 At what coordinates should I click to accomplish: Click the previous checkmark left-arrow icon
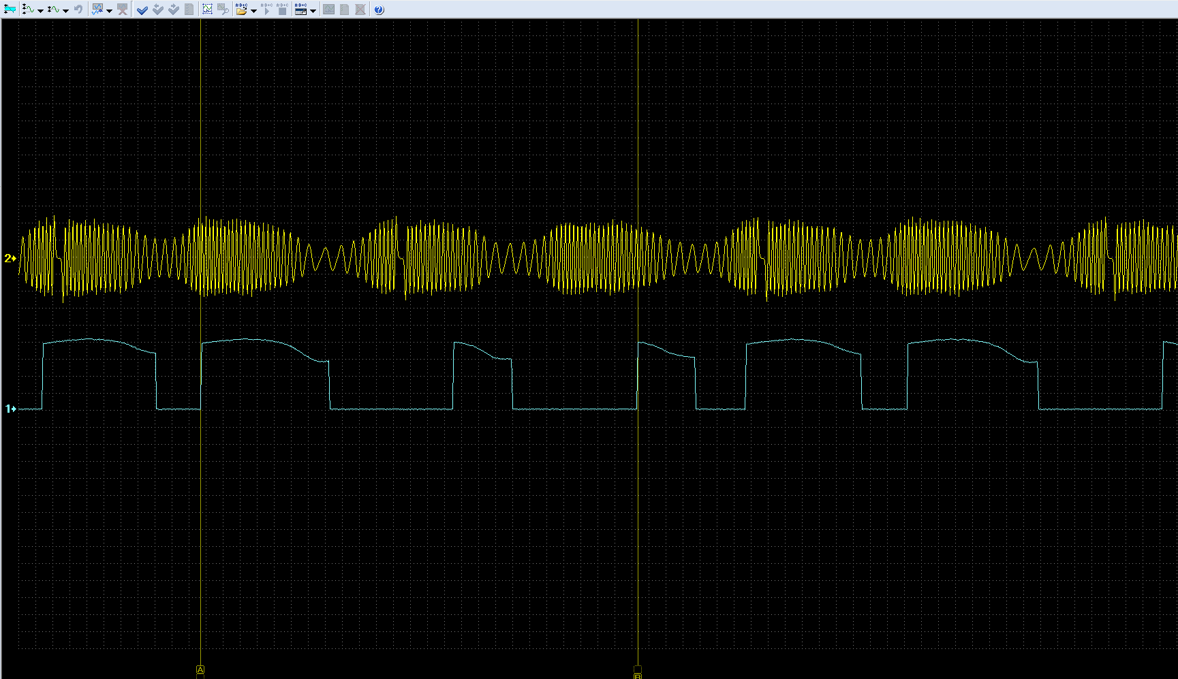[158, 10]
